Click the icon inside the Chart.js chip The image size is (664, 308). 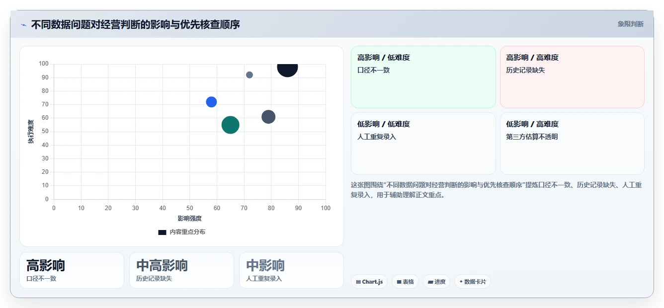click(x=358, y=282)
